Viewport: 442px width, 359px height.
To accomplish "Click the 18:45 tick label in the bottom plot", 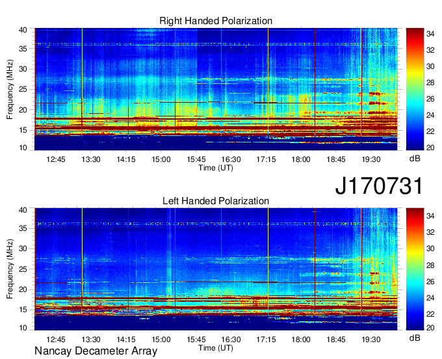I will [x=336, y=339].
